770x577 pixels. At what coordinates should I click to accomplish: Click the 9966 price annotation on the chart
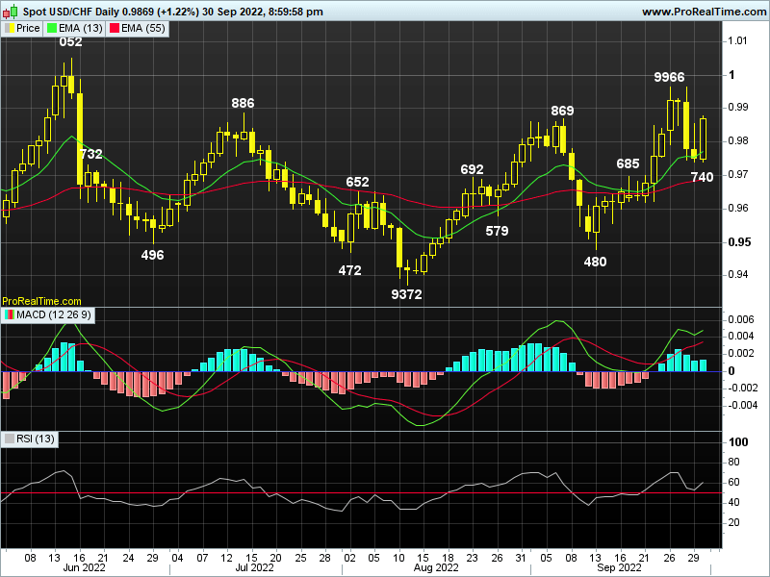668,76
